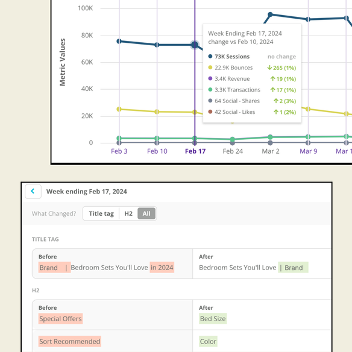Click the Mar 2 axis date label
Image resolution: width=352 pixels, height=352 pixels.
(x=271, y=151)
